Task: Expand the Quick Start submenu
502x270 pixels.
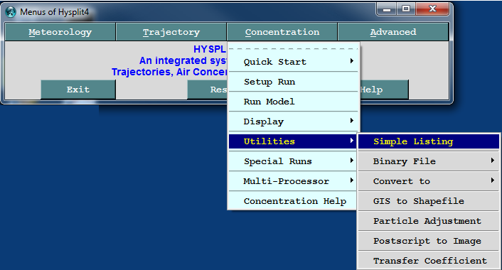Action: (x=293, y=62)
